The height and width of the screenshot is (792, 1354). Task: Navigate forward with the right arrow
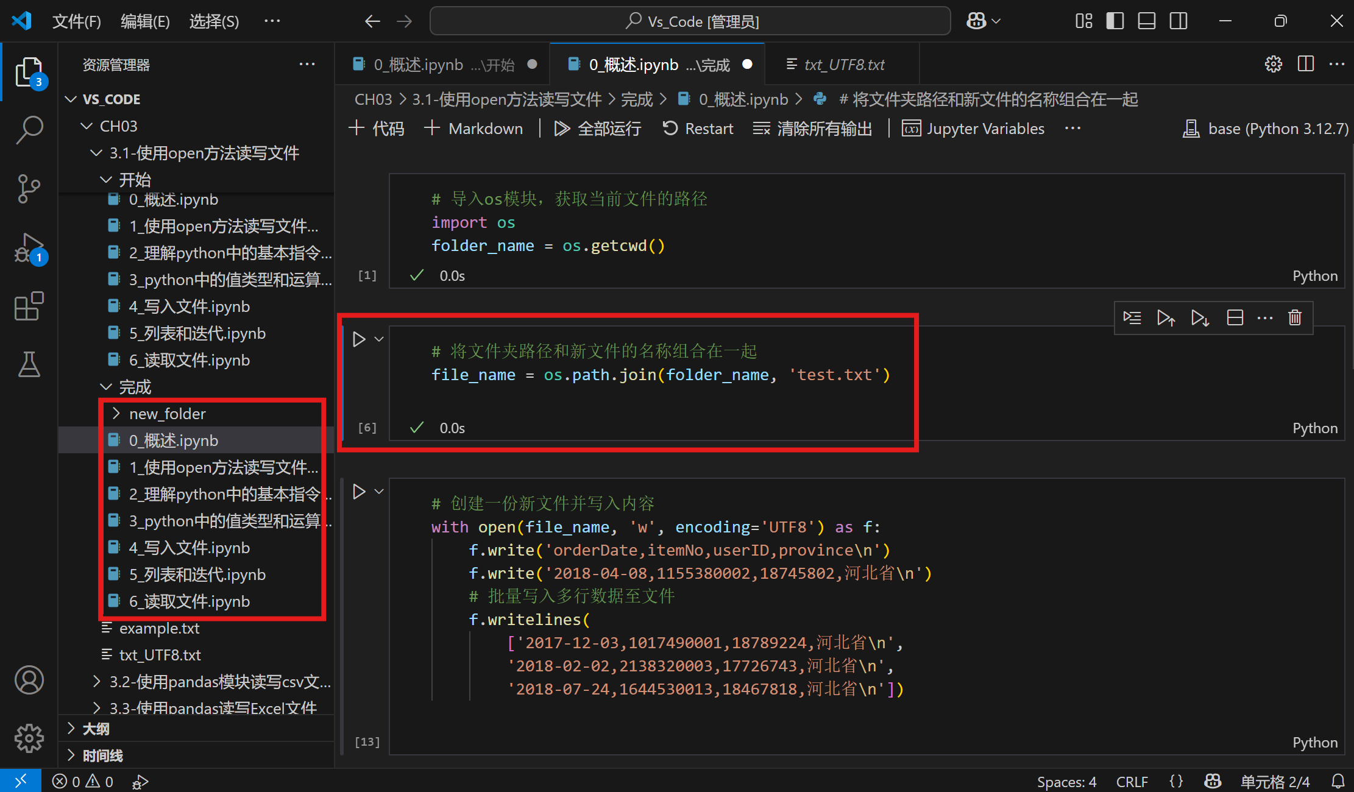point(405,21)
